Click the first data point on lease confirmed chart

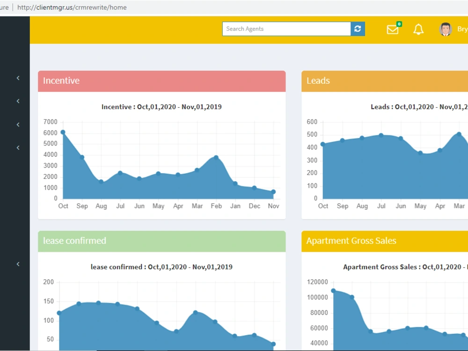pyautogui.click(x=59, y=313)
